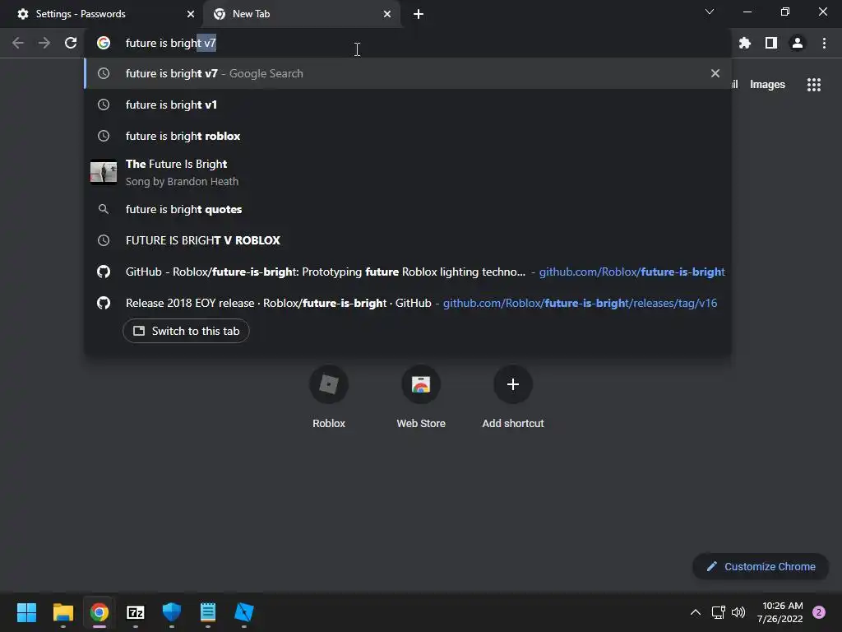Viewport: 842px width, 632px height.
Task: Open the Release 2018 EOY release suggestion
Action: (x=408, y=303)
